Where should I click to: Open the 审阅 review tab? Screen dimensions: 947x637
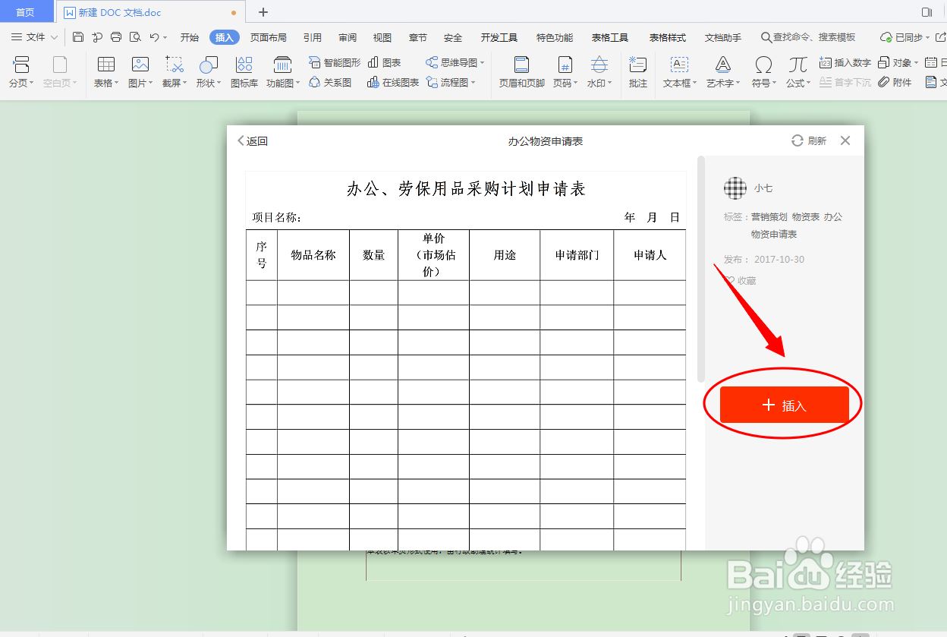point(347,36)
